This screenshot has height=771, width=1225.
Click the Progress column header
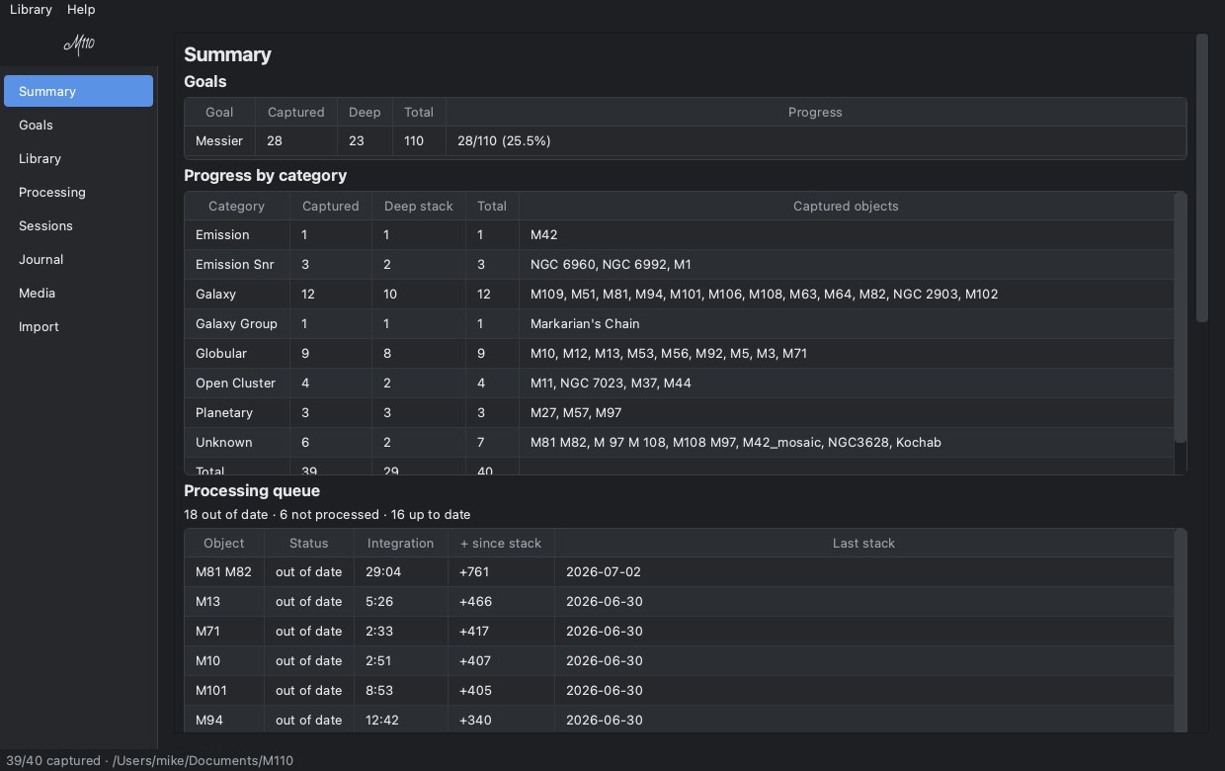pos(815,112)
